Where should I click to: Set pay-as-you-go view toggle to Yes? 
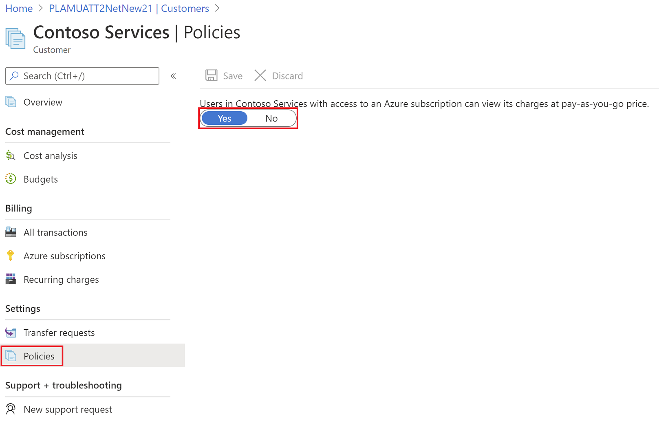point(225,118)
